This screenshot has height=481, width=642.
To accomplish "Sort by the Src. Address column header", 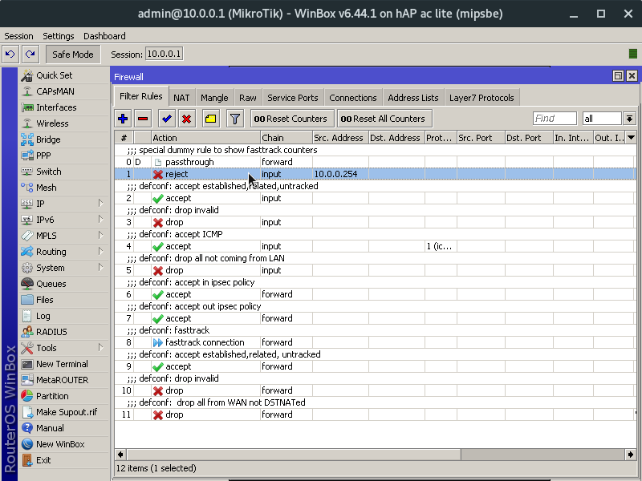I will point(340,138).
